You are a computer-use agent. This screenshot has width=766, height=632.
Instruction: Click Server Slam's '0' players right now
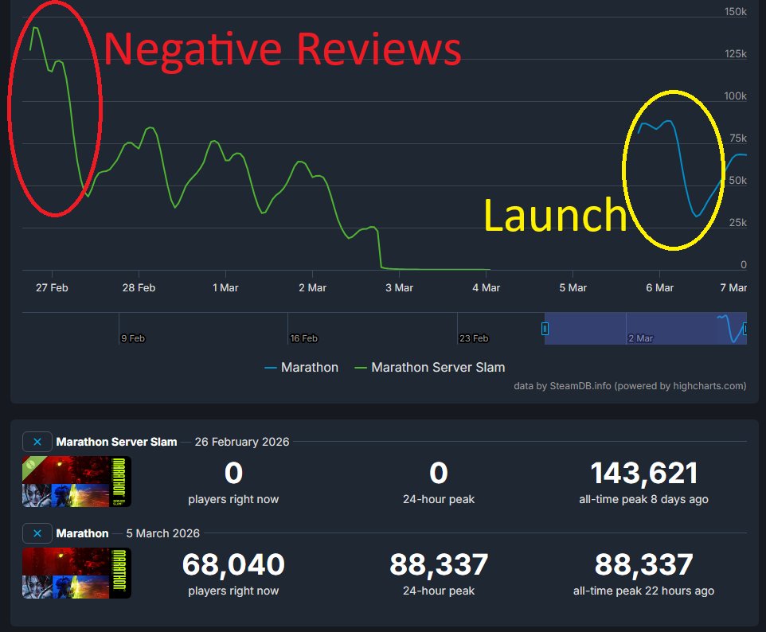(233, 474)
